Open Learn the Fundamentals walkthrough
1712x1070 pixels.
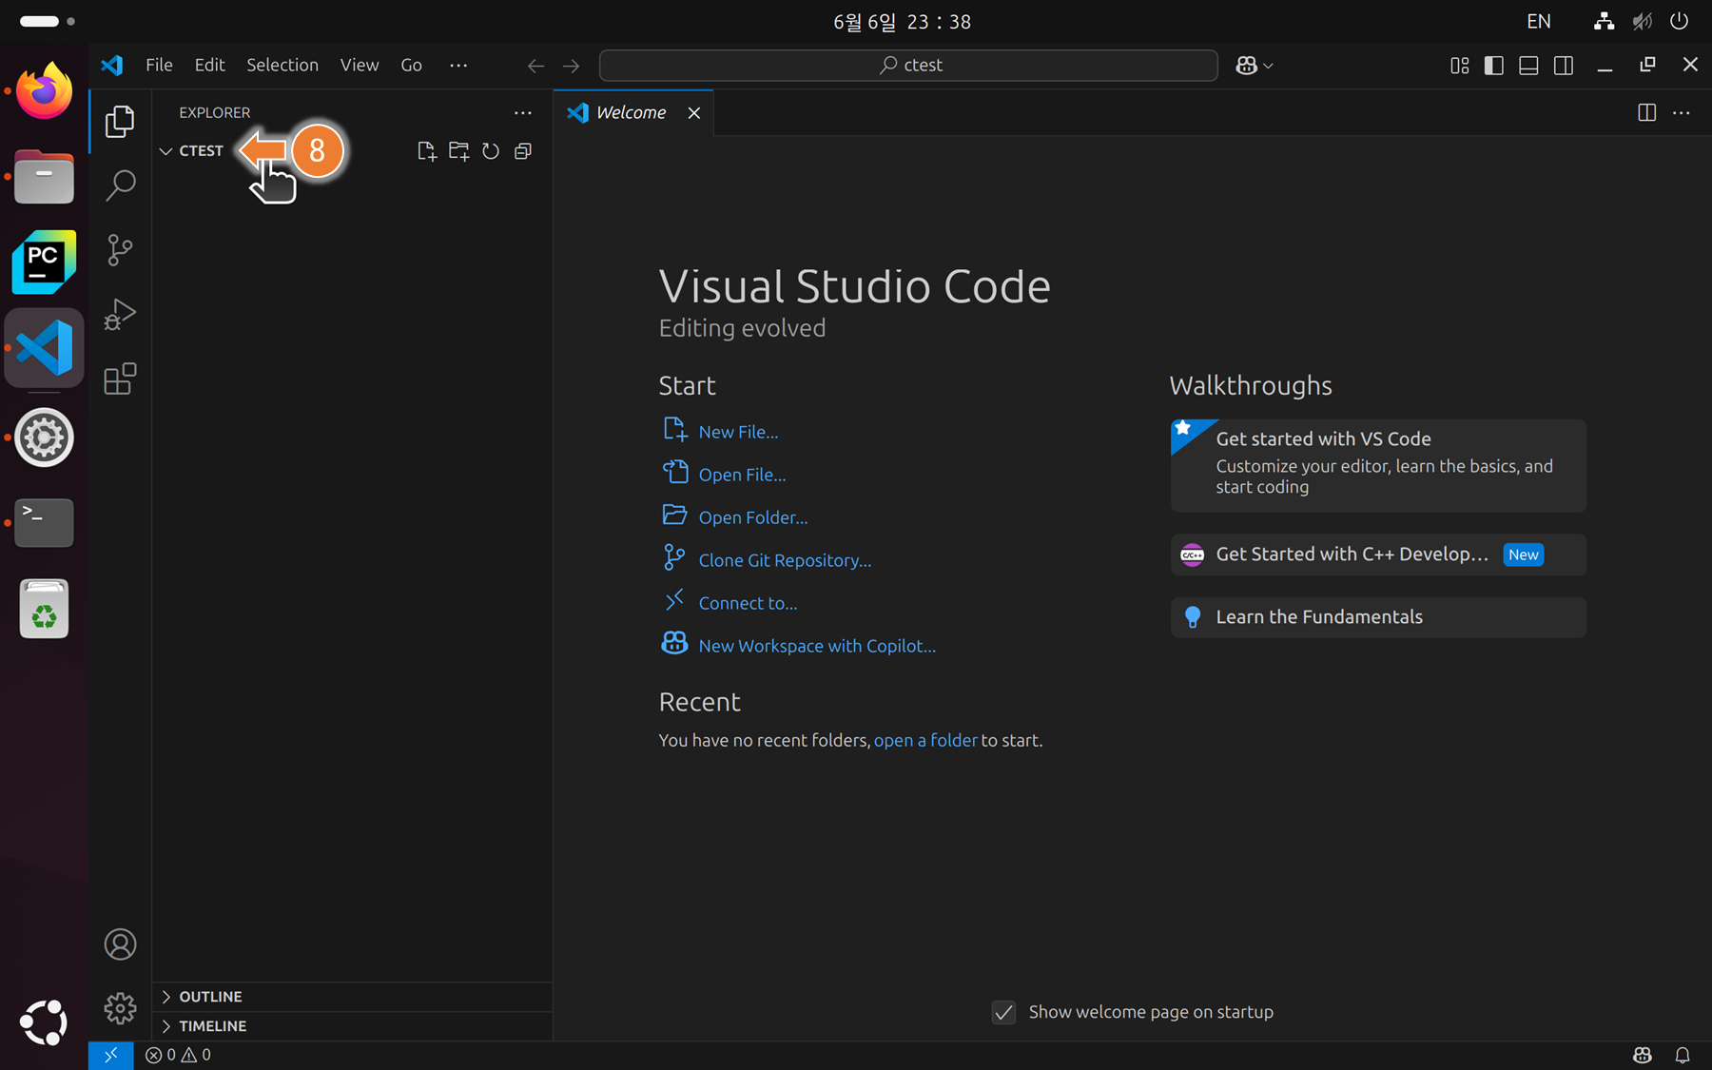[1378, 617]
